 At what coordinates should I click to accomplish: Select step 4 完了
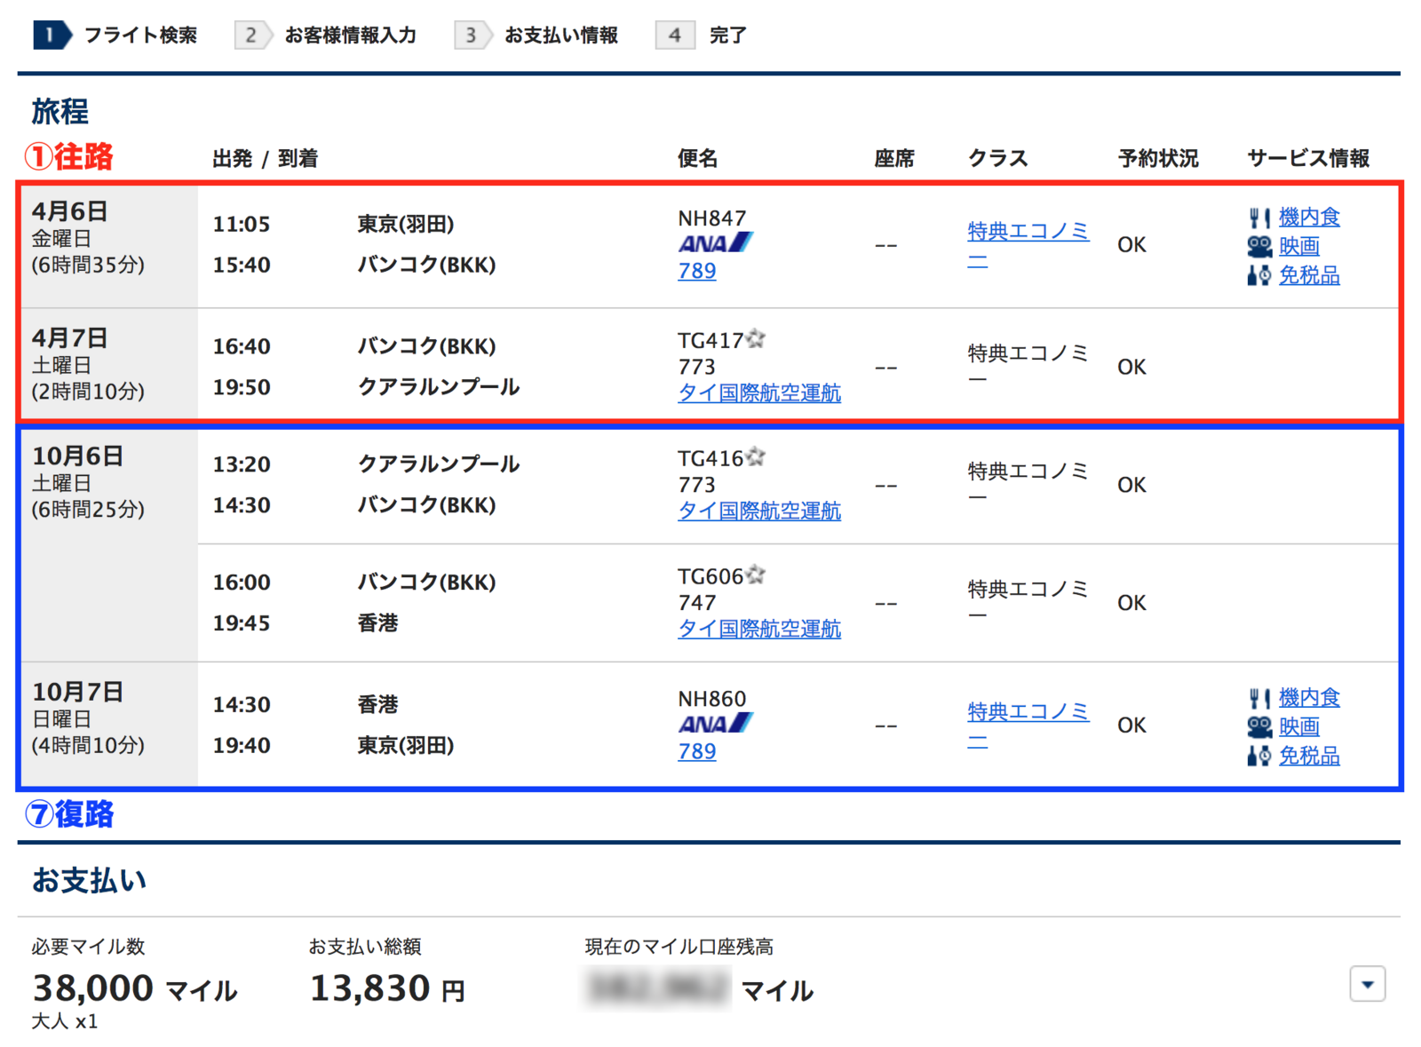tap(702, 36)
